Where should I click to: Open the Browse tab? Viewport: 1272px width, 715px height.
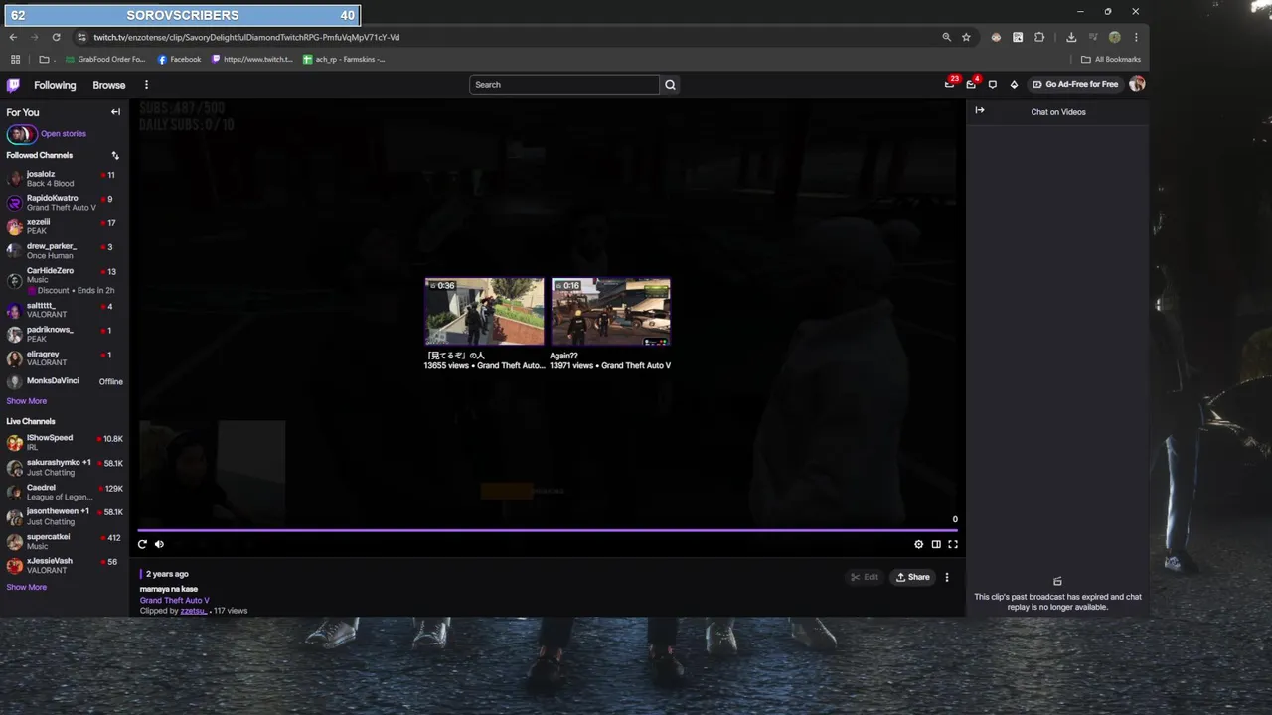click(x=109, y=85)
